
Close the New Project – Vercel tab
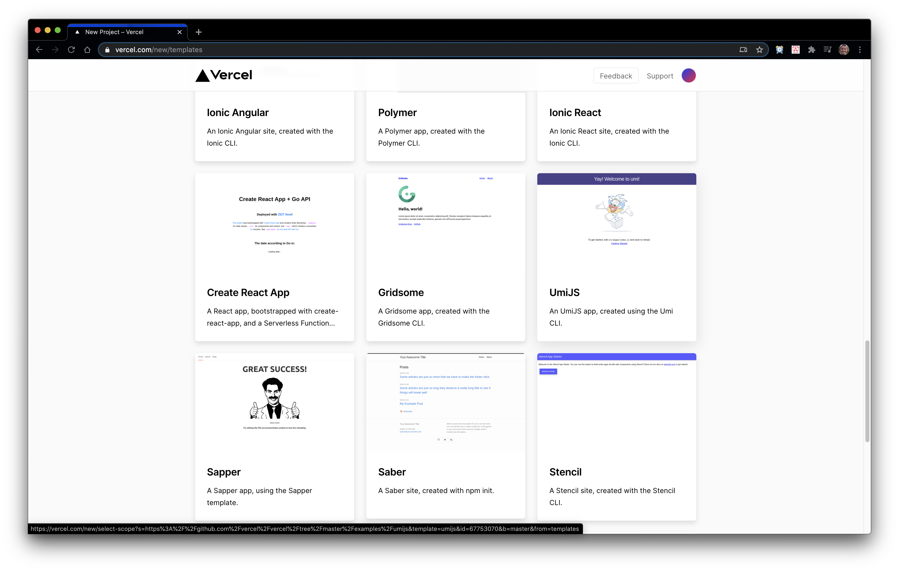click(x=180, y=32)
